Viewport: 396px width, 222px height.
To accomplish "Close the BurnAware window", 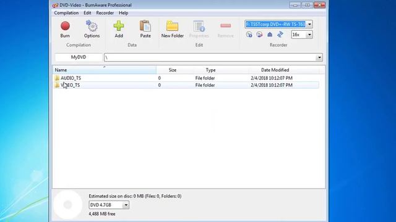I will (319, 5).
